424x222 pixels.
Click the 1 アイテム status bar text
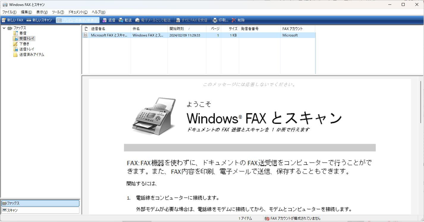(245, 218)
